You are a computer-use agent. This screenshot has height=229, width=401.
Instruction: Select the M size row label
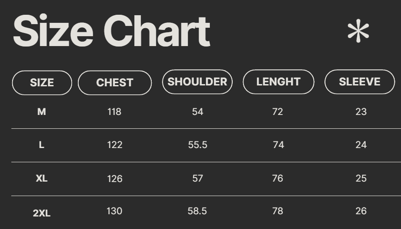(x=42, y=112)
